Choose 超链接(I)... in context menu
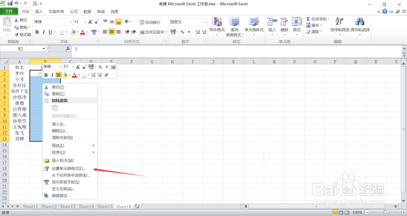The image size is (407, 216). coord(70,196)
